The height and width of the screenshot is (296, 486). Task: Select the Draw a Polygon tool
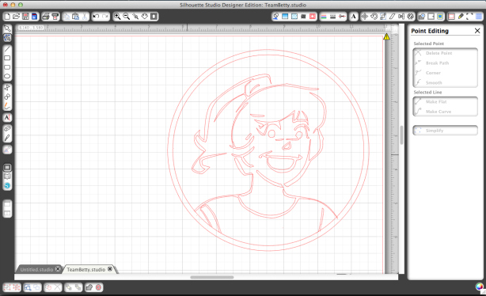pos(7,88)
